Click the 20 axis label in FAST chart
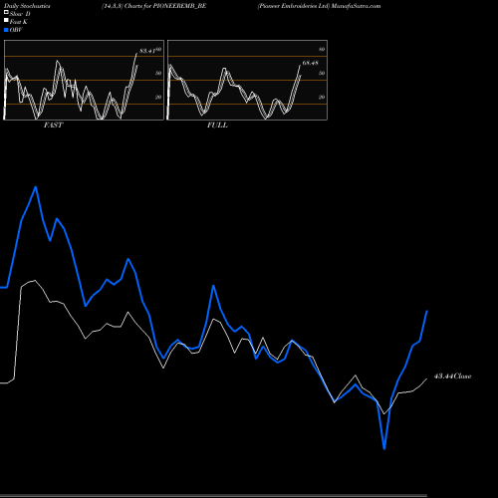The height and width of the screenshot is (498, 498). (158, 97)
